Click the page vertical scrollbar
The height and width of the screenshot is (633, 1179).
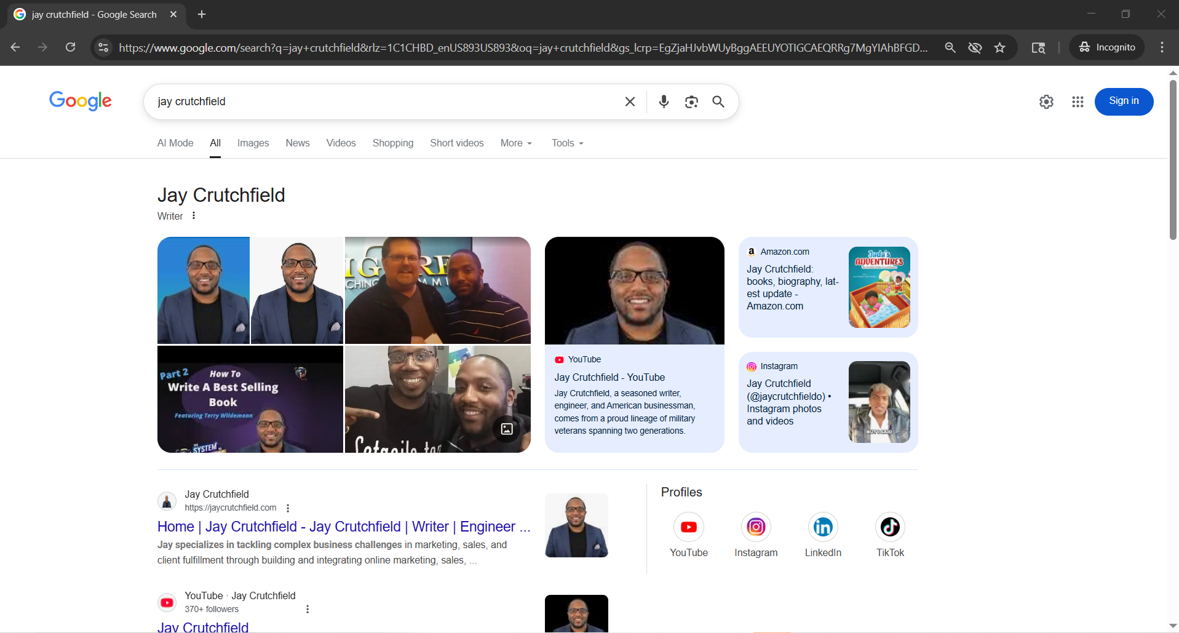tap(1173, 160)
